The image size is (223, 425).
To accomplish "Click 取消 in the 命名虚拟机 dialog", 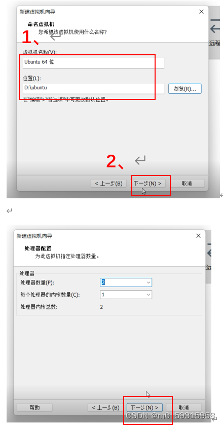I will 187,184.
